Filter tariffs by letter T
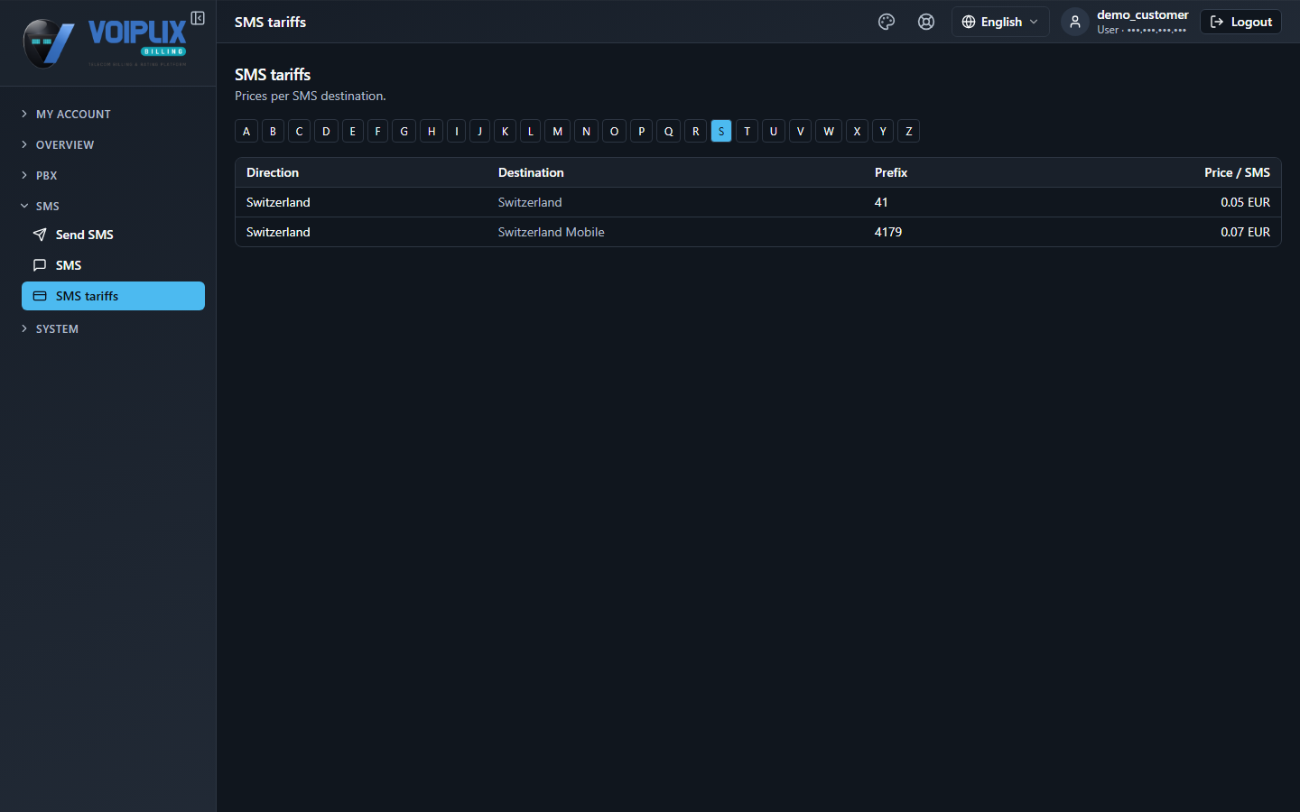The image size is (1300, 812). (x=747, y=131)
